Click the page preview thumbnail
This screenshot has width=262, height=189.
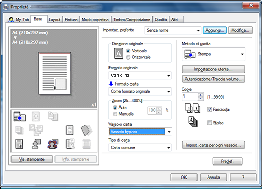pyautogui.click(x=54, y=74)
